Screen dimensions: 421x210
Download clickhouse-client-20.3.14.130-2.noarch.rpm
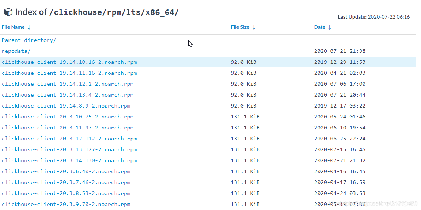pos(69,161)
